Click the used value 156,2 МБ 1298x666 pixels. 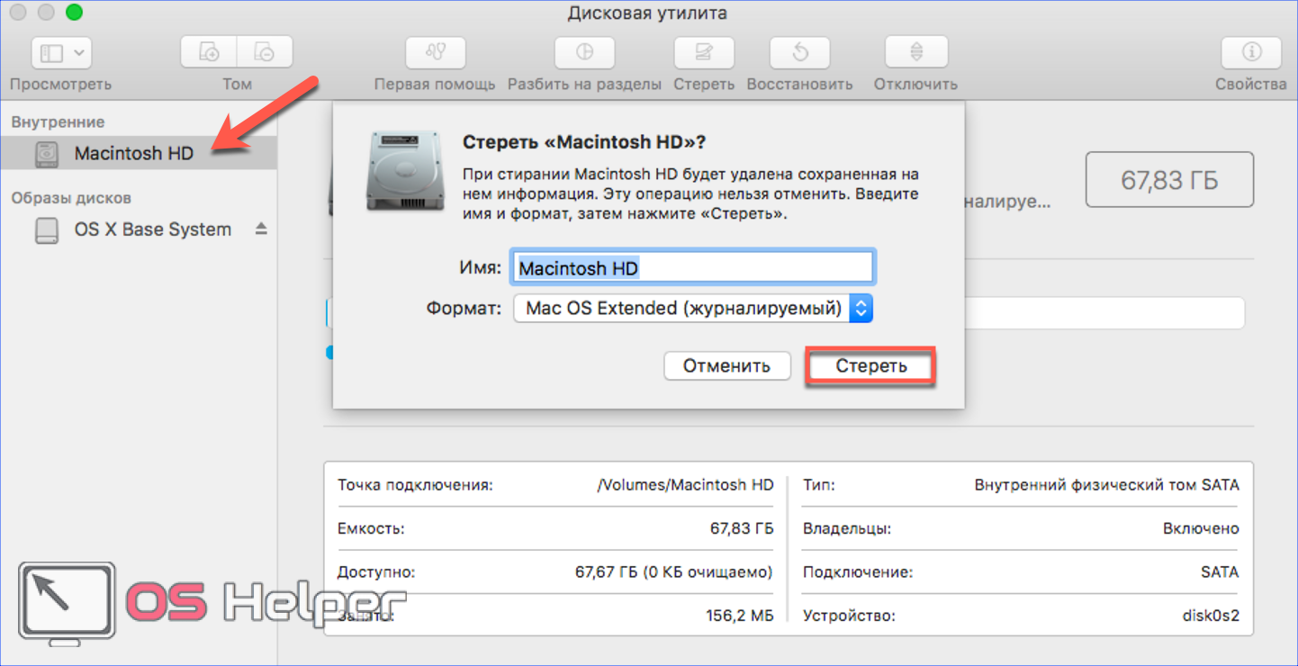pyautogui.click(x=740, y=616)
